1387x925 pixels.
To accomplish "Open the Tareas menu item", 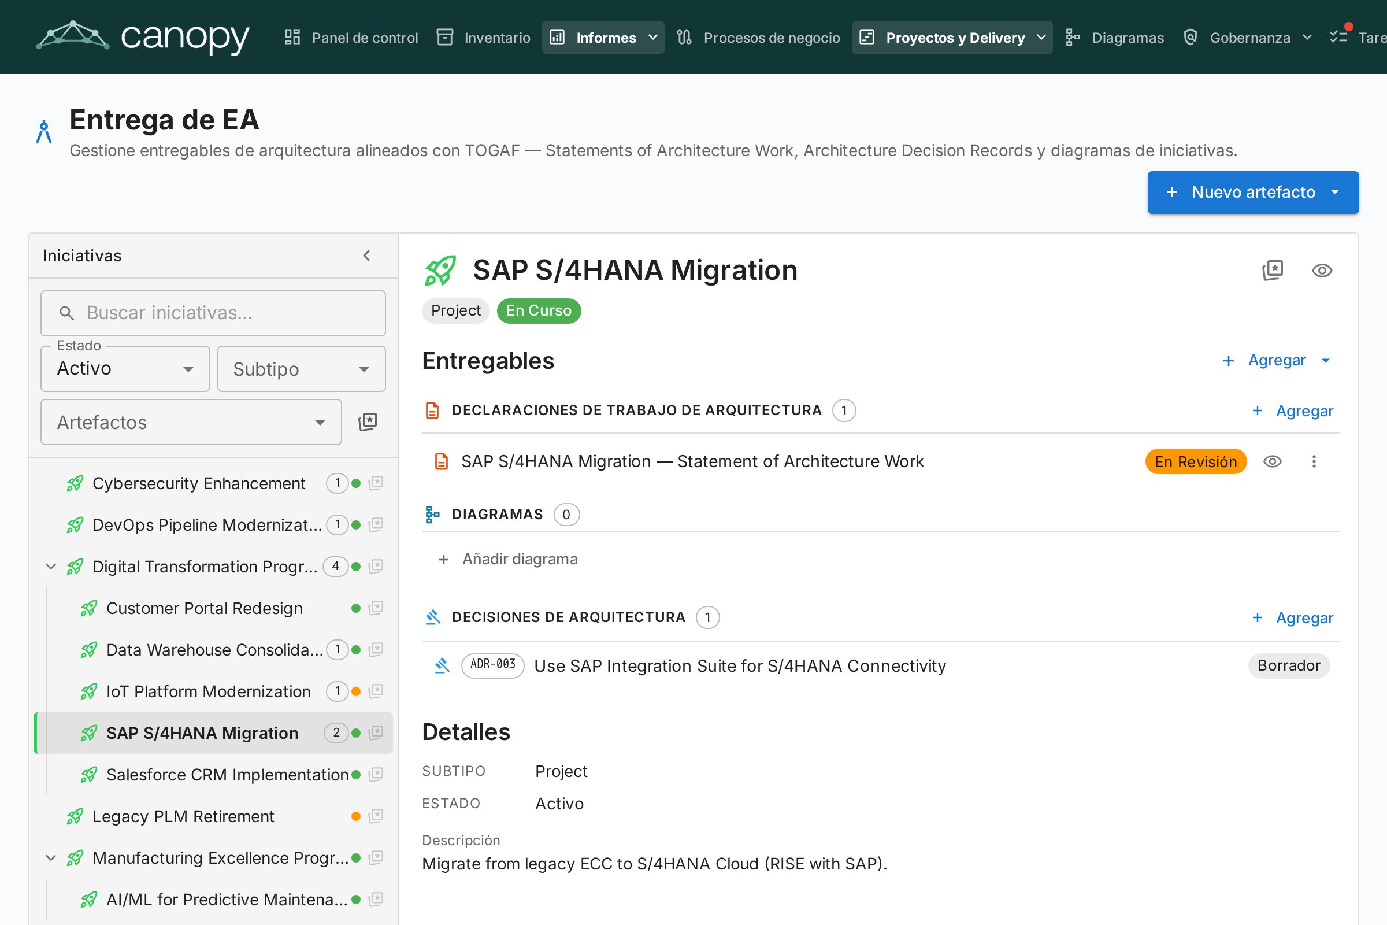I will point(1357,38).
